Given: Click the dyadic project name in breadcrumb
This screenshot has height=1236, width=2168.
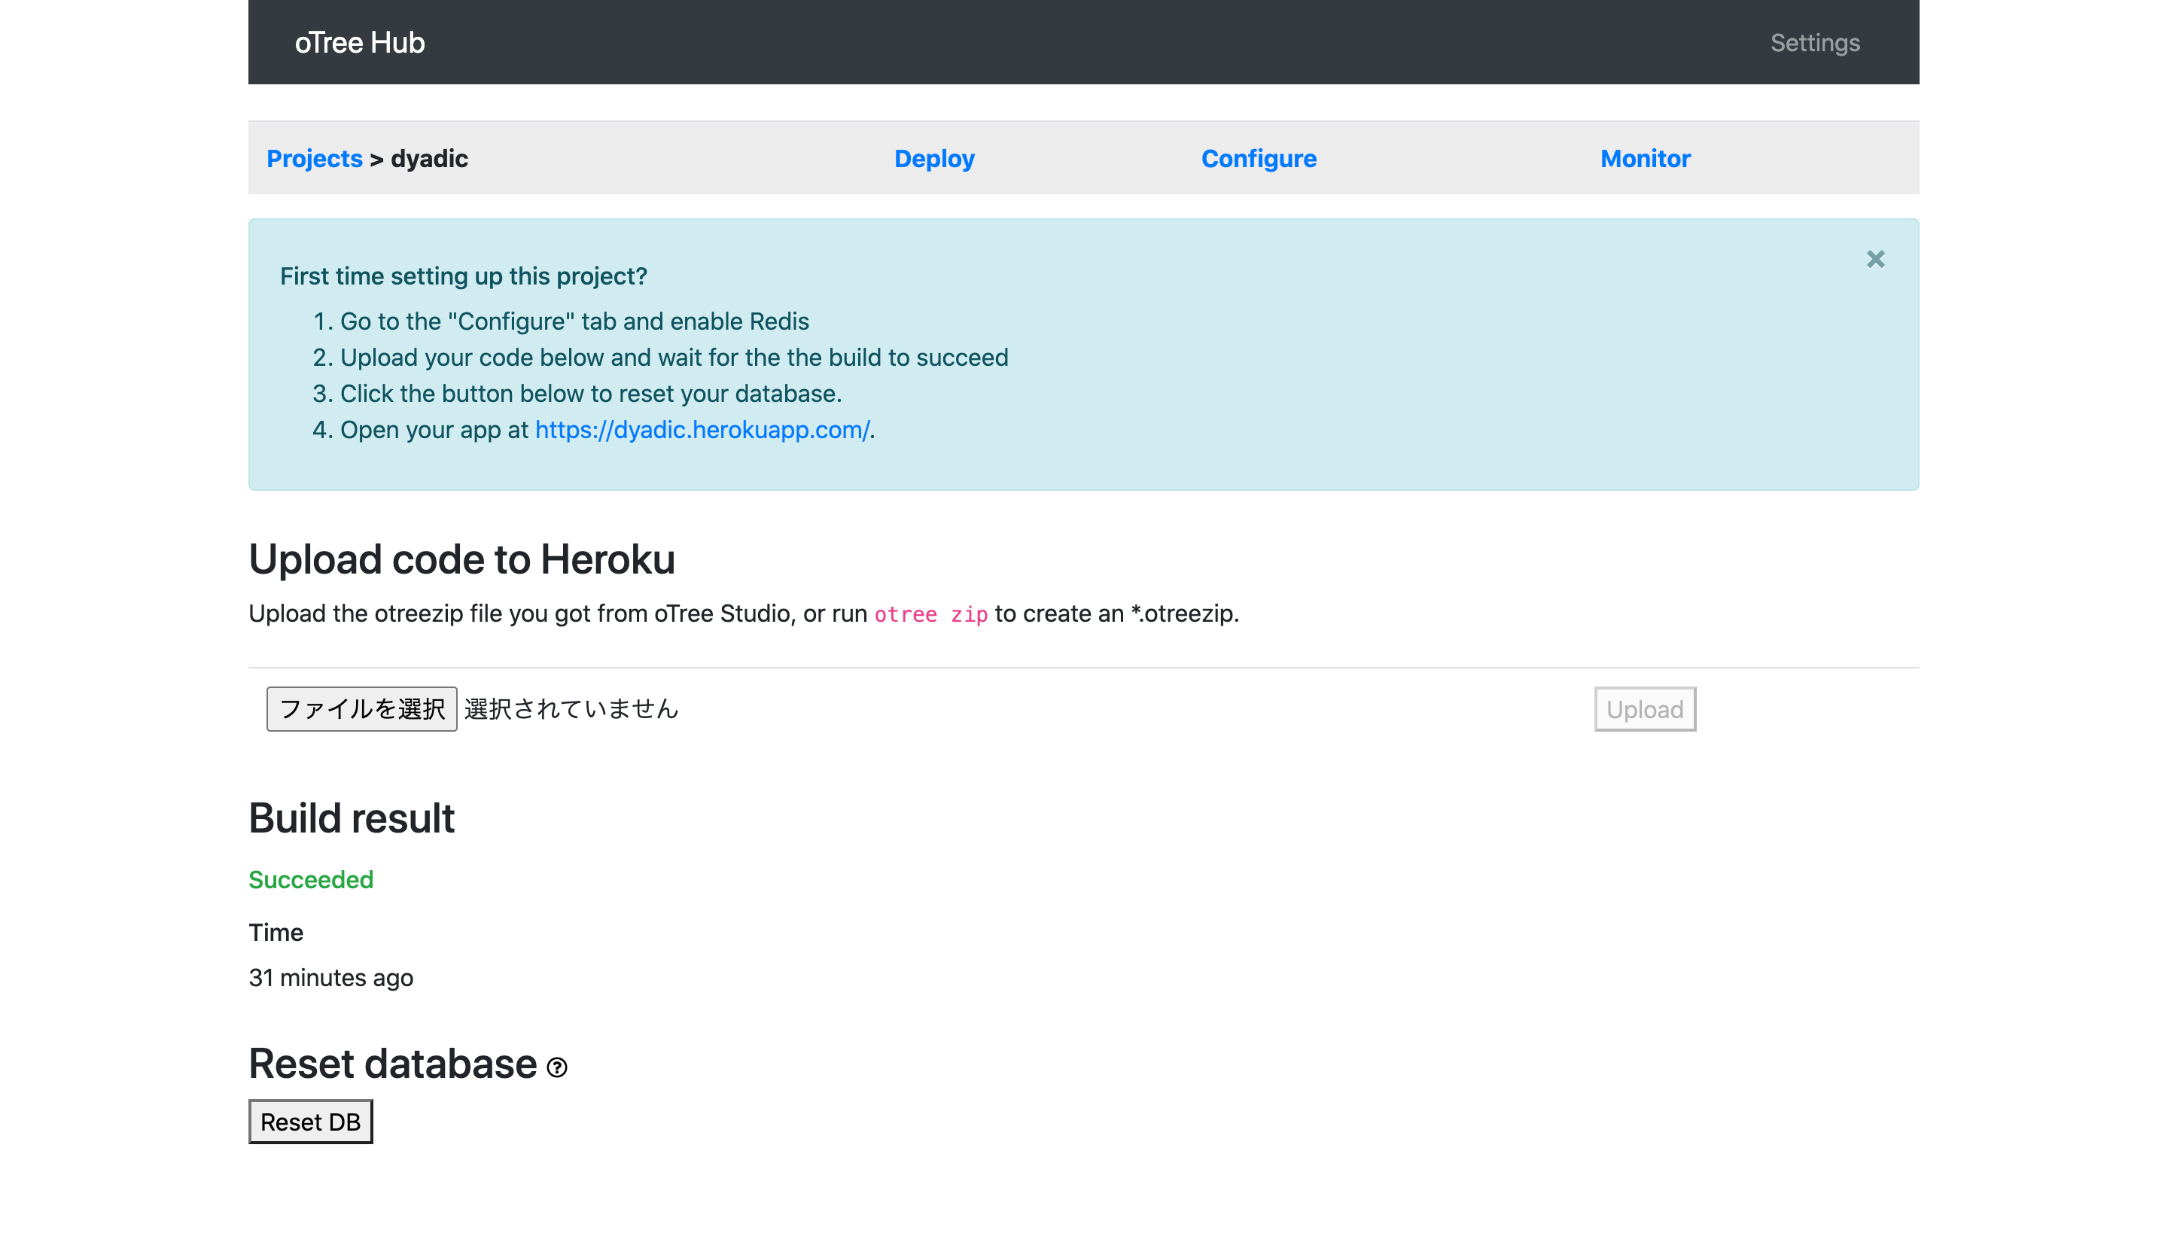Looking at the screenshot, I should pyautogui.click(x=428, y=159).
